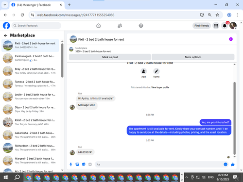Open the purple conversation info icon

coord(231,39)
